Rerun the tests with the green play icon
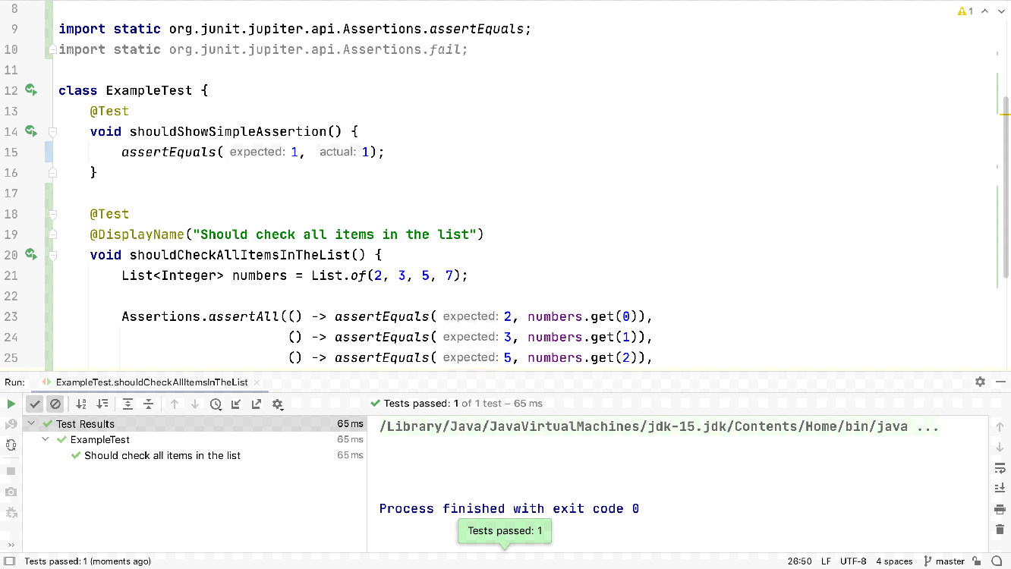Viewport: 1011px width, 569px height. click(11, 404)
